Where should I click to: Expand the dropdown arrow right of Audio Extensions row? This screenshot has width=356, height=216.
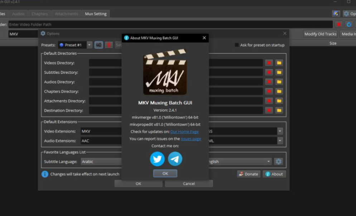click(x=280, y=141)
